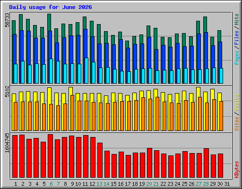The width and height of the screenshot is (242, 189).
Task: Click day label '19' on x-axis
Action: [x=142, y=184]
